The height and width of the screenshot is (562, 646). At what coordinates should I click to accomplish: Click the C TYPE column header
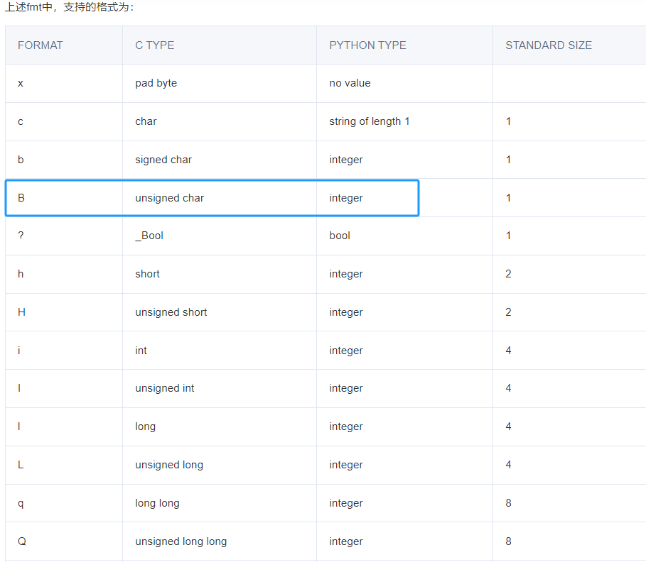(155, 45)
